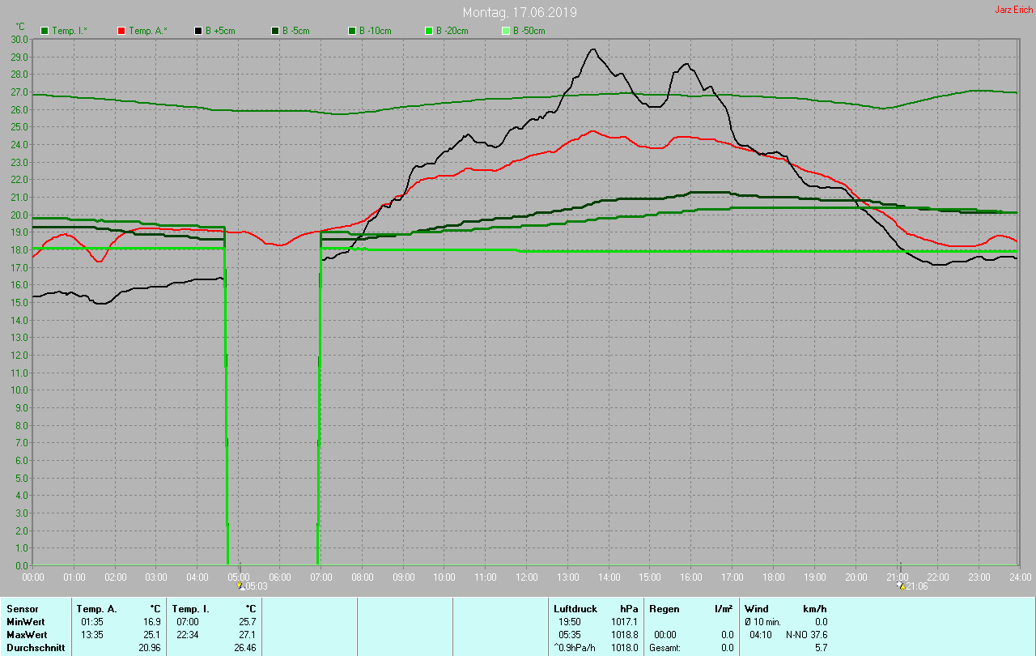Screen dimensions: 1036x656
Task: Click the Temp. I. minimum value "25.7"
Action: pos(247,621)
